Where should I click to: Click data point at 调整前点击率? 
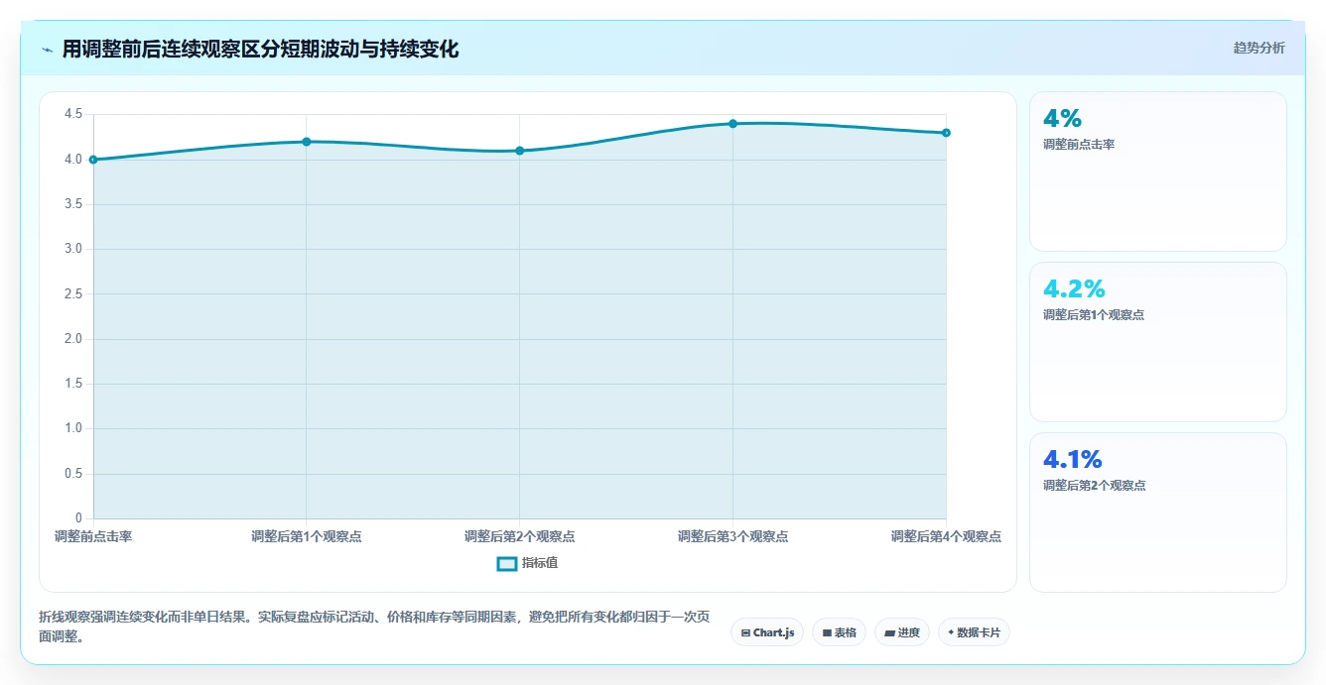pyautogui.click(x=93, y=160)
